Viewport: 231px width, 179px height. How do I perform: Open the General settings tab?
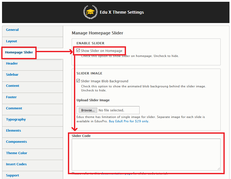click(x=12, y=30)
